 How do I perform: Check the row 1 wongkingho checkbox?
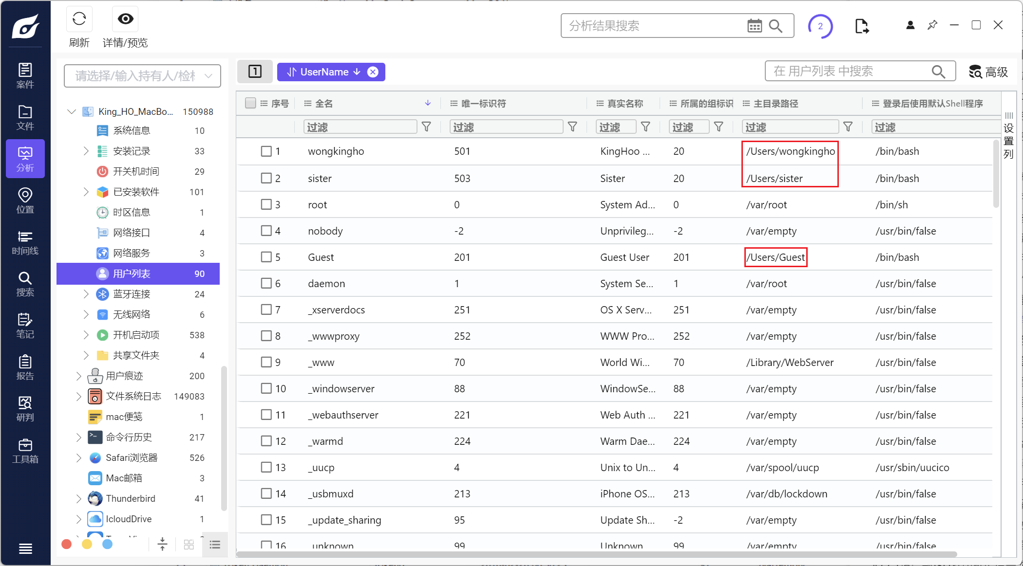[x=266, y=151]
